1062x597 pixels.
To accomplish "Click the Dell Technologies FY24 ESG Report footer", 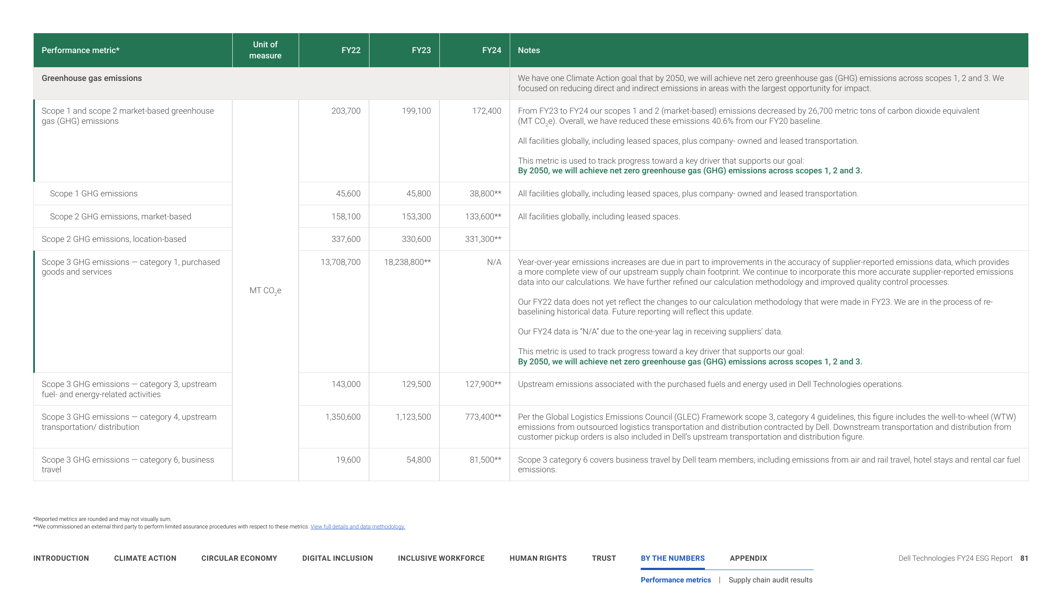I will click(x=955, y=558).
